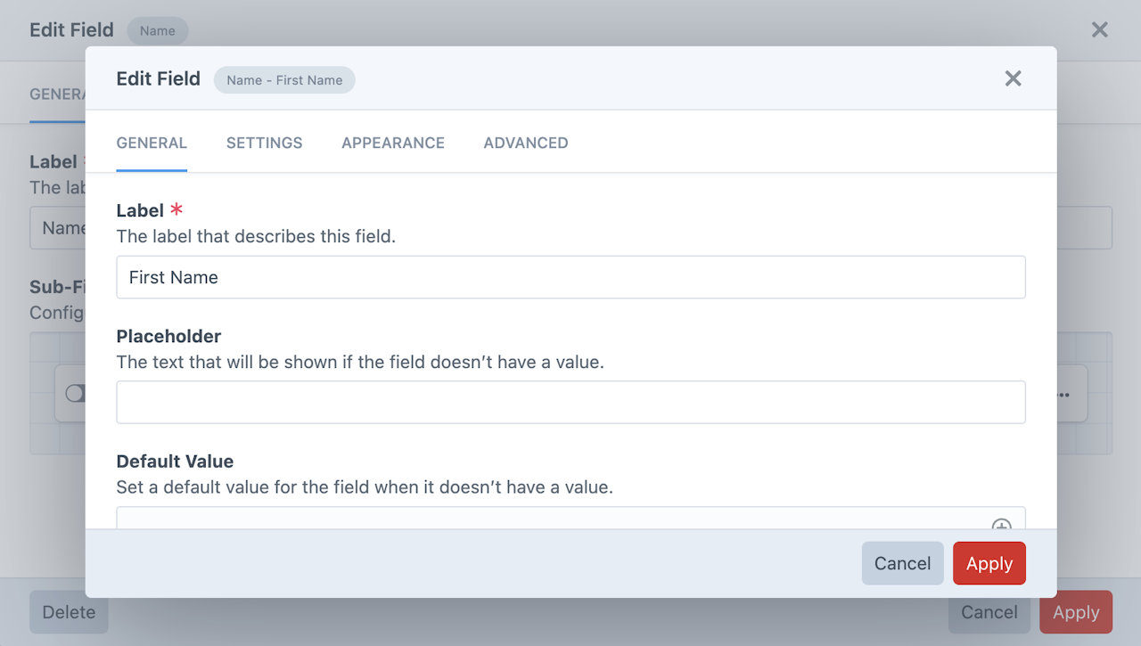The height and width of the screenshot is (646, 1141).
Task: Focus the Placeholder text input
Action: coord(570,403)
